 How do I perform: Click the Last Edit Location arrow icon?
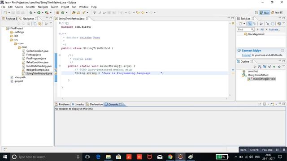point(138,13)
